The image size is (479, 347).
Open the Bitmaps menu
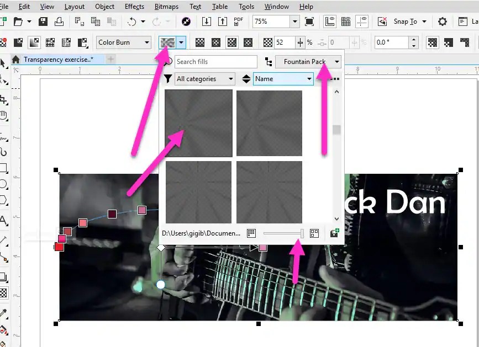pyautogui.click(x=166, y=7)
